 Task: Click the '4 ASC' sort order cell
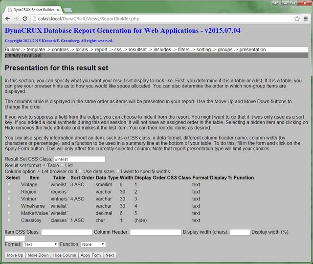point(77,199)
